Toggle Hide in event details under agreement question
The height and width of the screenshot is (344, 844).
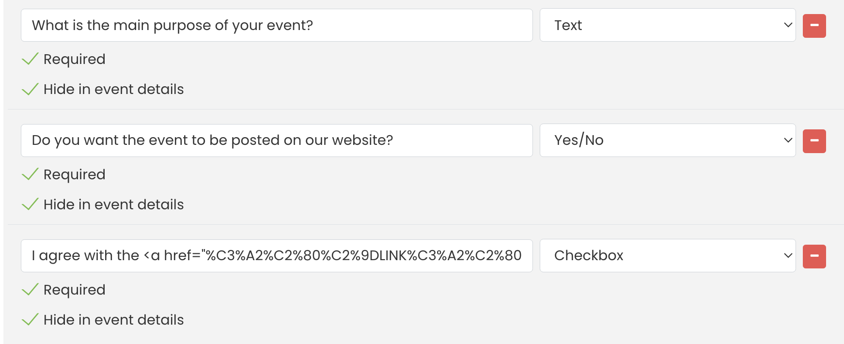coord(103,320)
